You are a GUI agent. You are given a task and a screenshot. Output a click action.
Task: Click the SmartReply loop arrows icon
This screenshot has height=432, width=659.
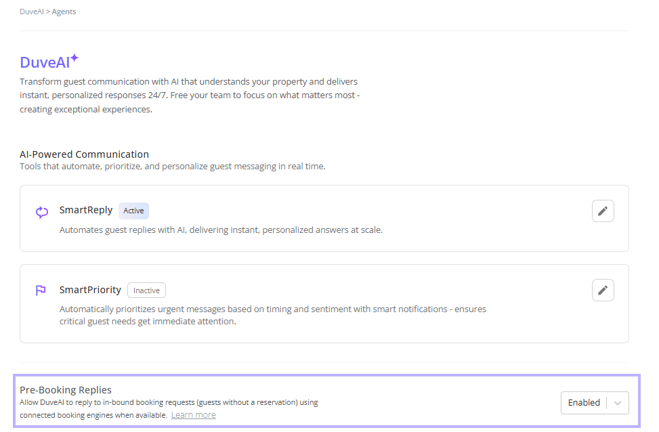pos(41,212)
